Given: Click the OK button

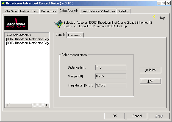Looking at the screenshot, I should click(115, 116).
